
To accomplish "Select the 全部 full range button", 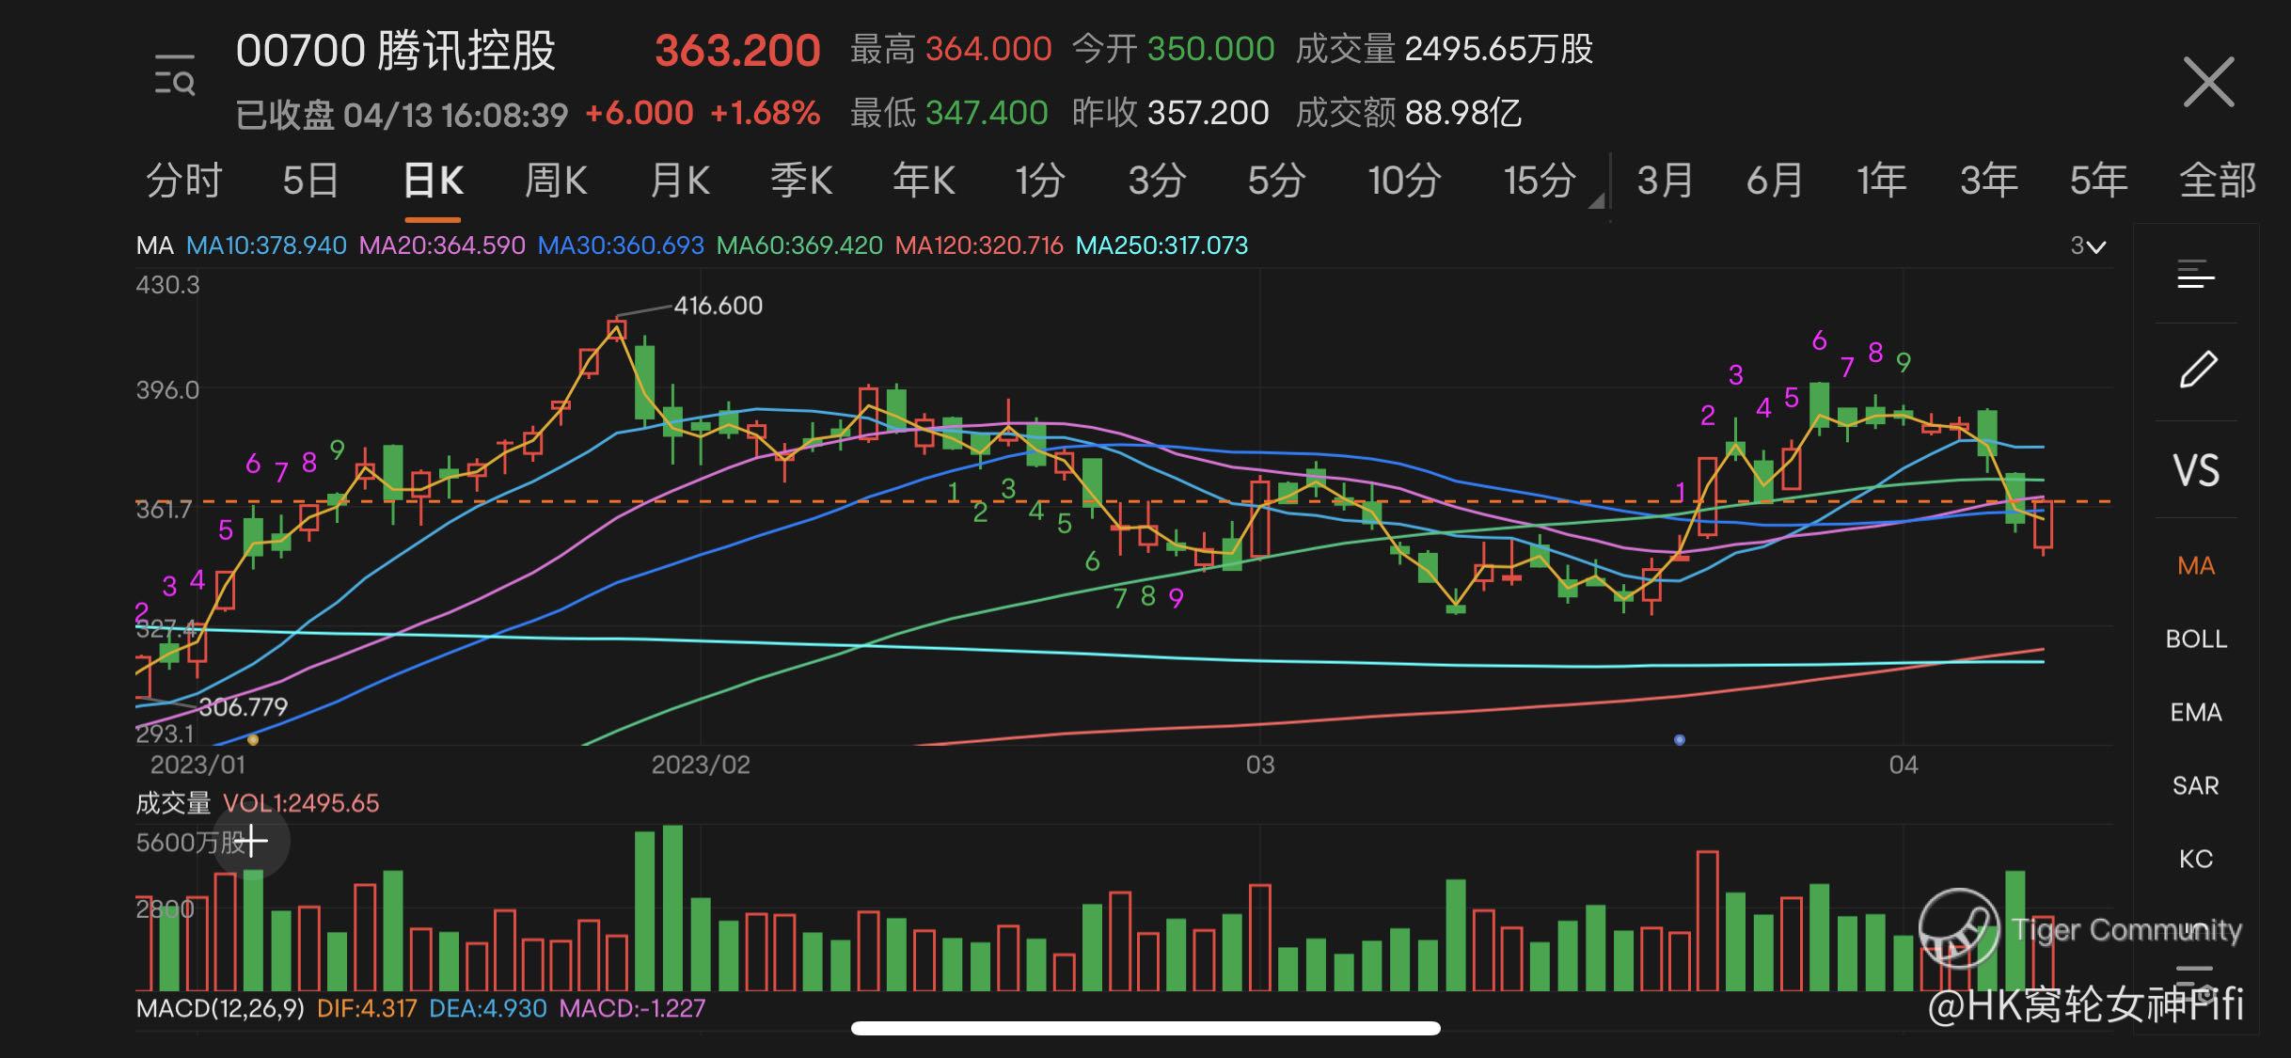I will click(2217, 181).
